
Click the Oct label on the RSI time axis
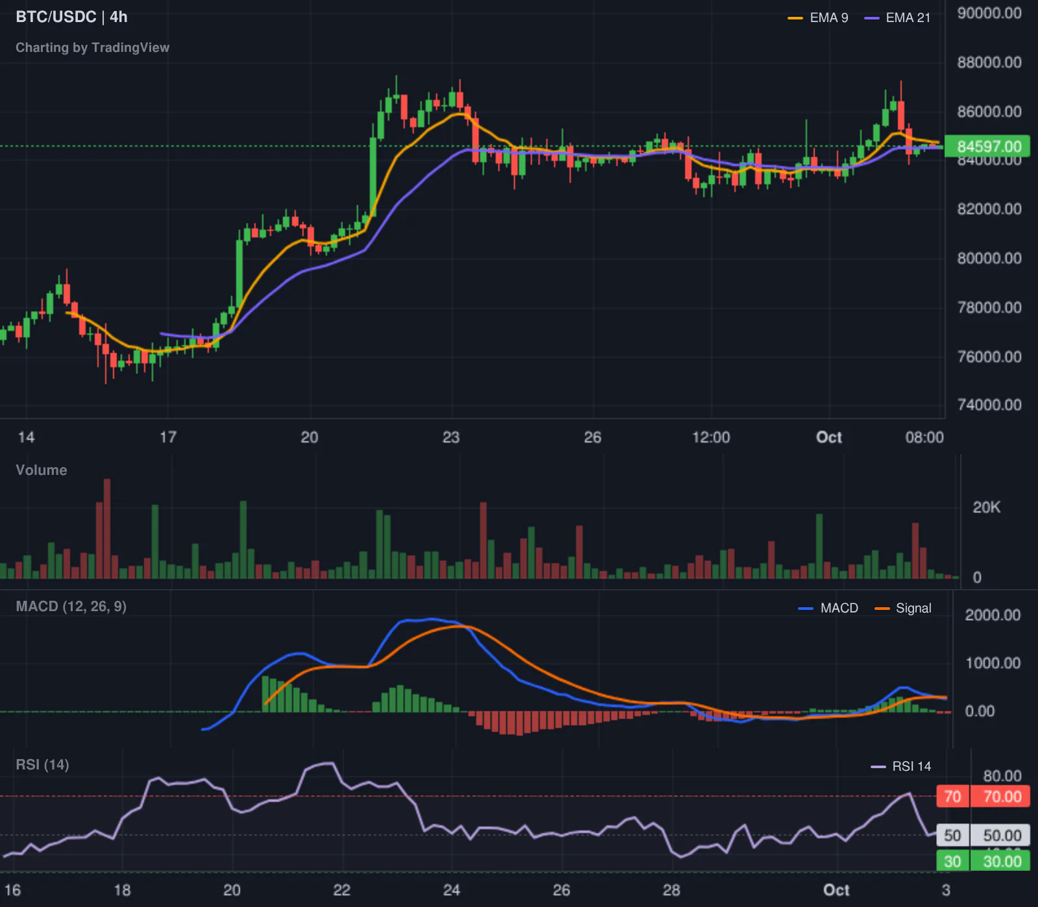click(x=836, y=890)
